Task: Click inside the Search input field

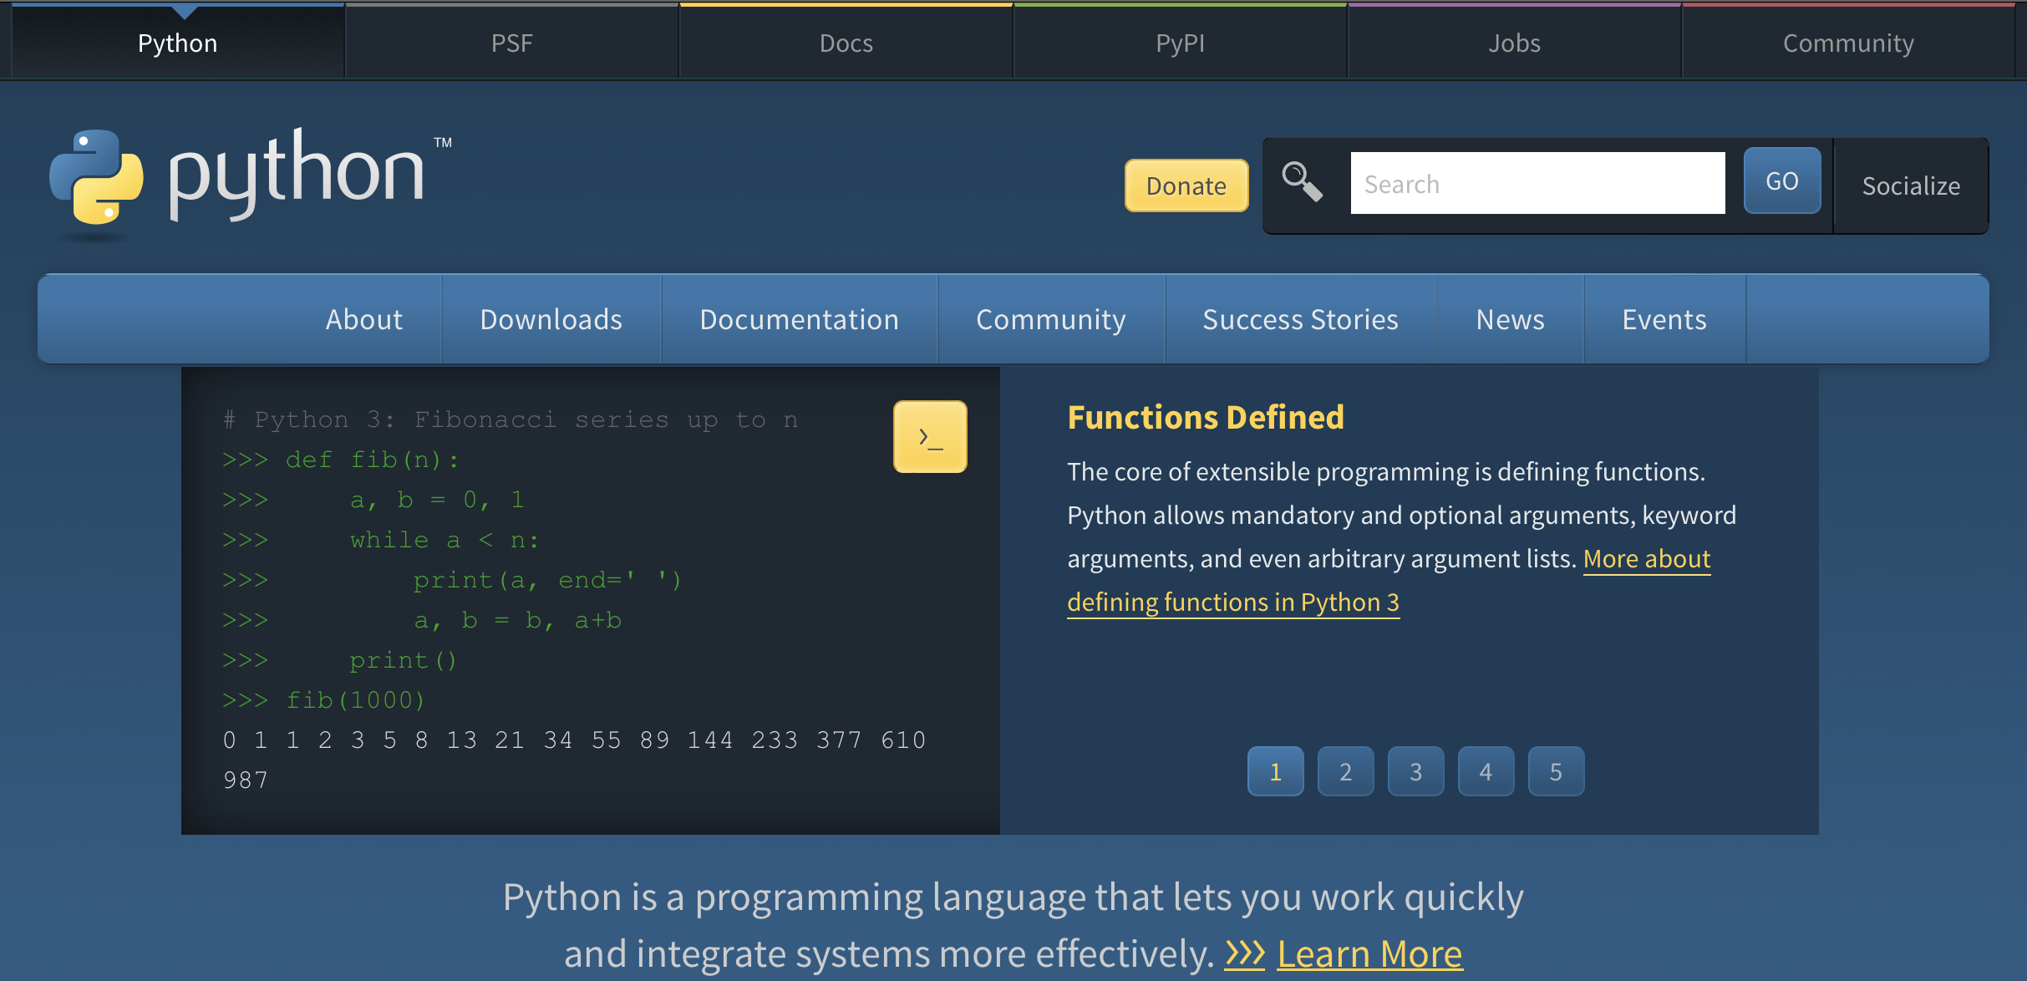Action: [x=1537, y=183]
